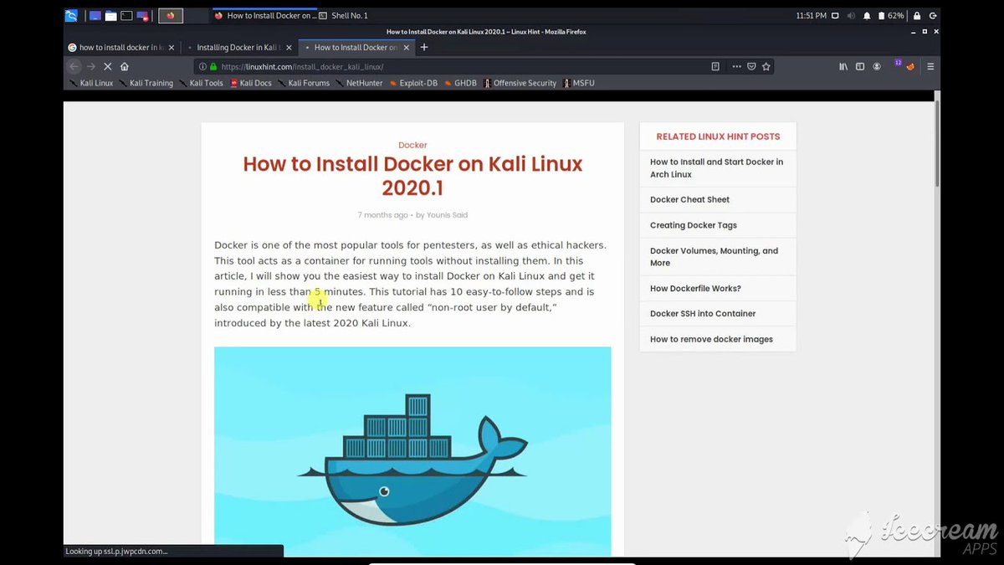The image size is (1004, 565).
Task: Close the 'Installing Docker in Kali' tab
Action: [289, 48]
